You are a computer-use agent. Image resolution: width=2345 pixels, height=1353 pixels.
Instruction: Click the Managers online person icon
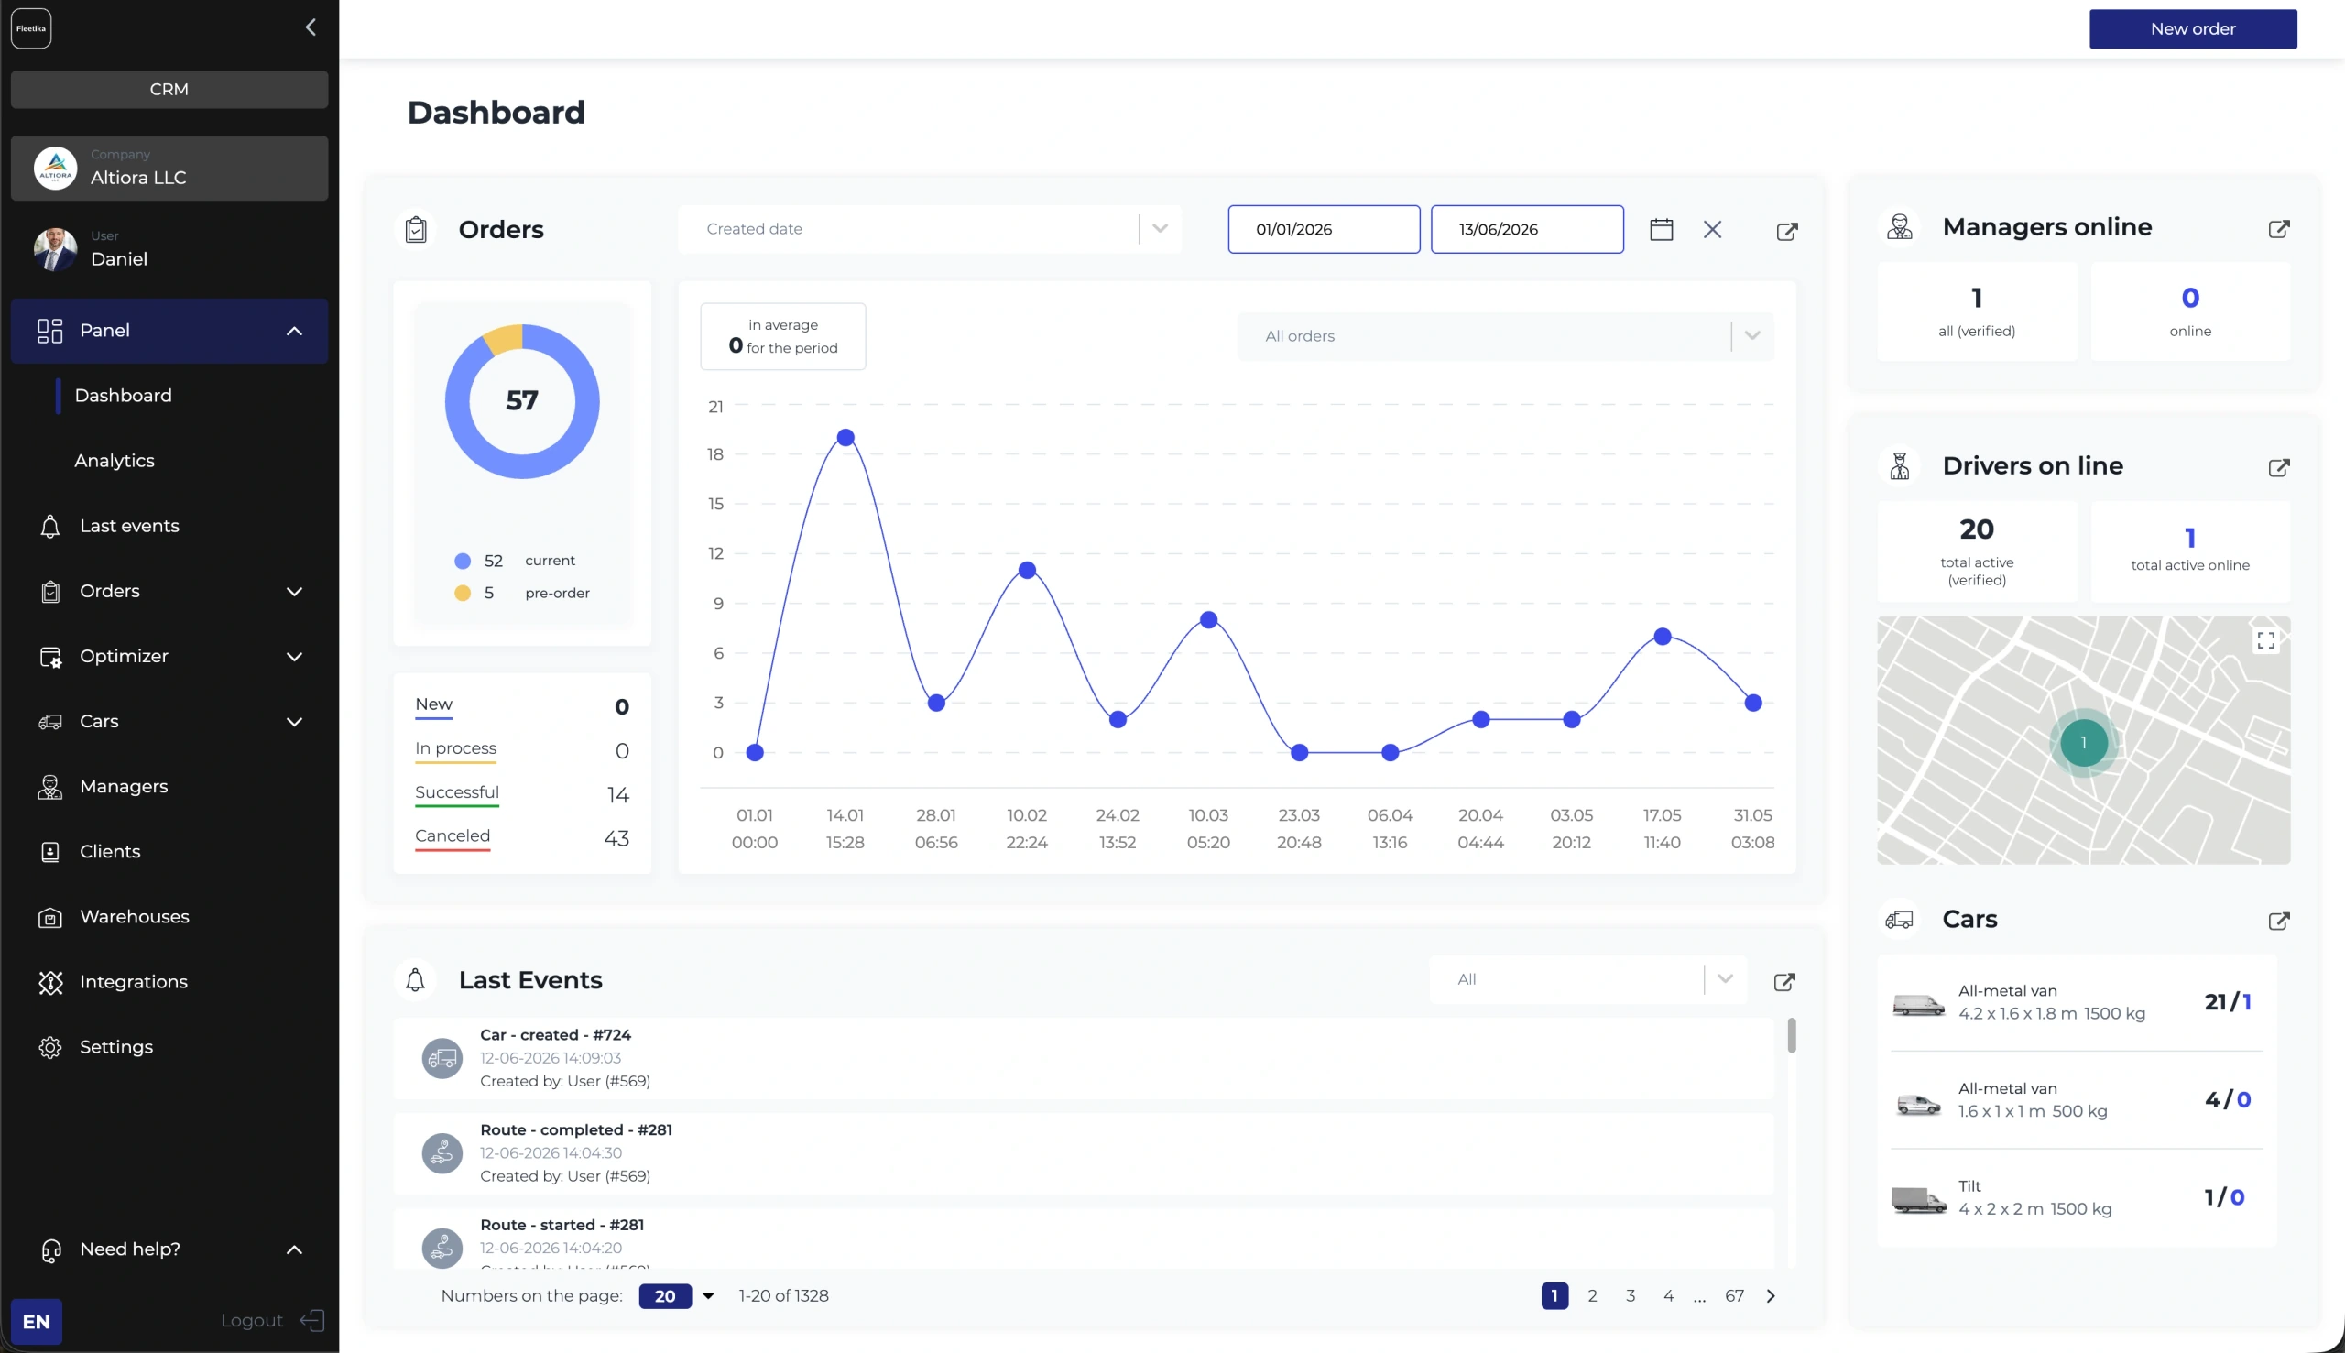pyautogui.click(x=1899, y=228)
